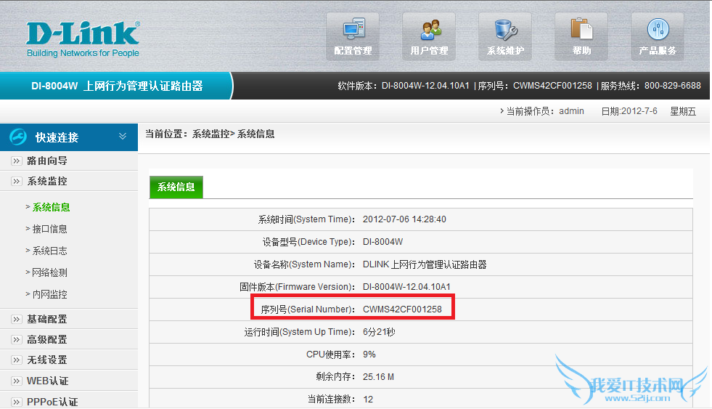Click the weekday text 星期五
Image resolution: width=712 pixels, height=409 pixels.
coord(683,111)
